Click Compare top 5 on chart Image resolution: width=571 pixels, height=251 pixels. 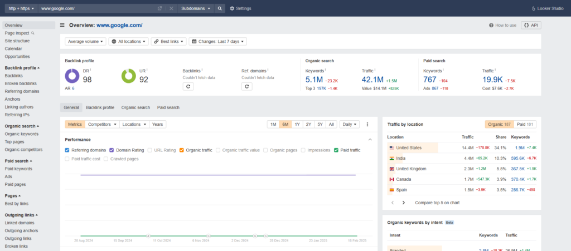pos(437,203)
